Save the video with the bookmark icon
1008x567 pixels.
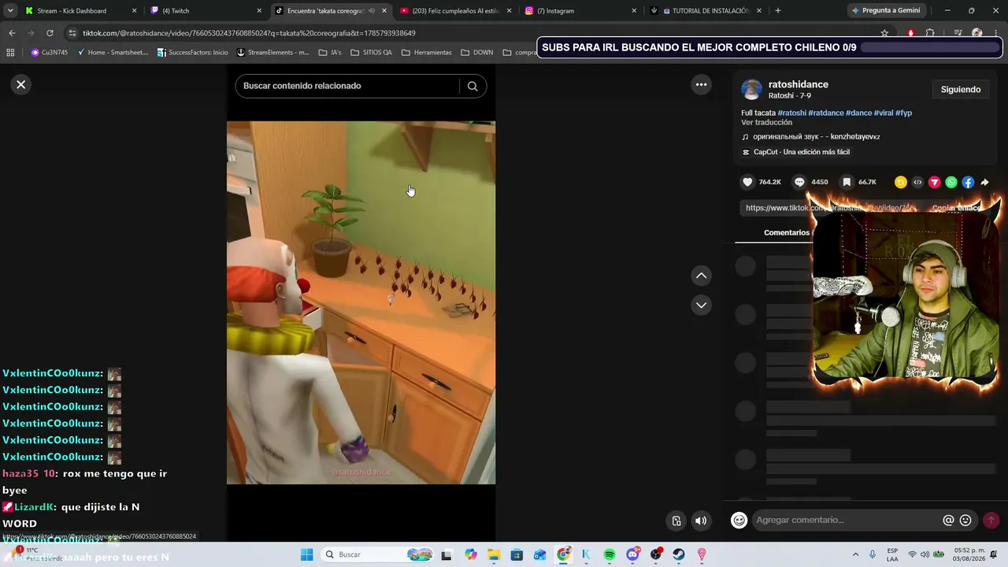click(847, 182)
